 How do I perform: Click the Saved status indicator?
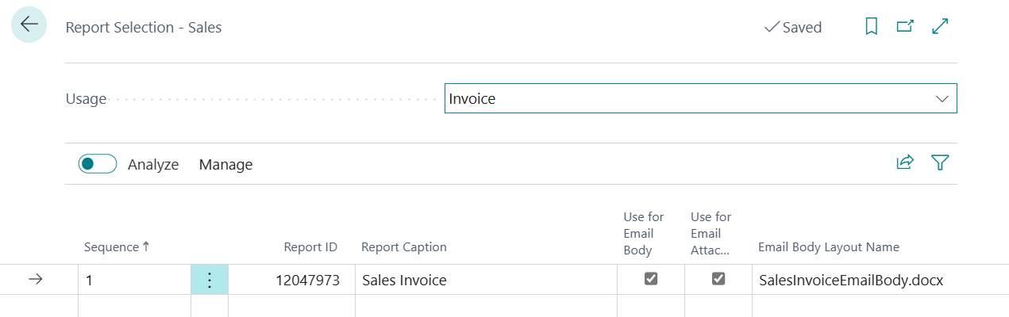[x=793, y=27]
